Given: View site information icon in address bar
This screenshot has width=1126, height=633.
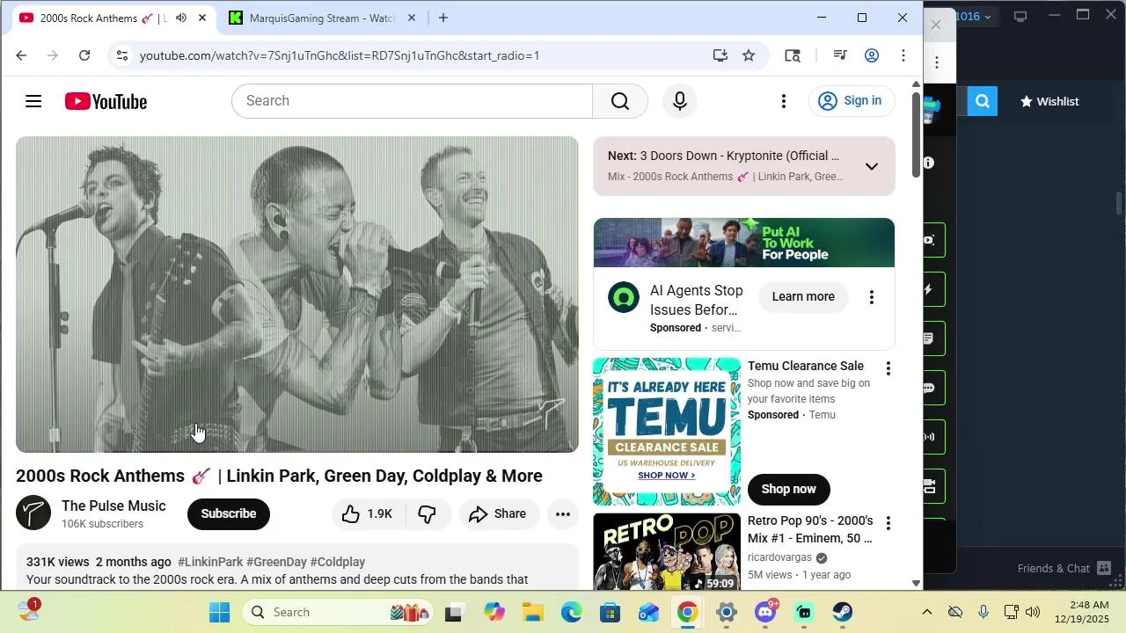Looking at the screenshot, I should [x=122, y=55].
